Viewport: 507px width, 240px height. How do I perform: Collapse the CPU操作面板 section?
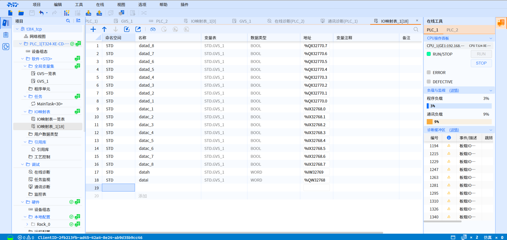(491, 38)
